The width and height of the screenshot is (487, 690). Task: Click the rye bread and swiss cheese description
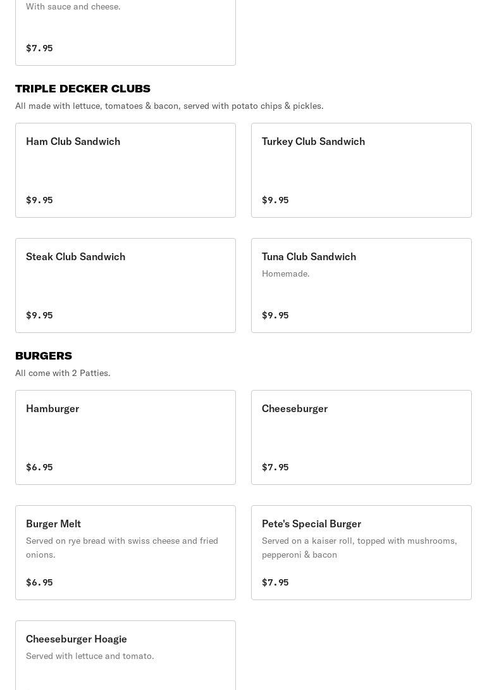pyautogui.click(x=122, y=548)
